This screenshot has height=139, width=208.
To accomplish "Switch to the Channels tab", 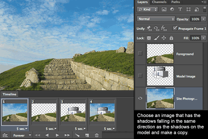I will (159, 2).
